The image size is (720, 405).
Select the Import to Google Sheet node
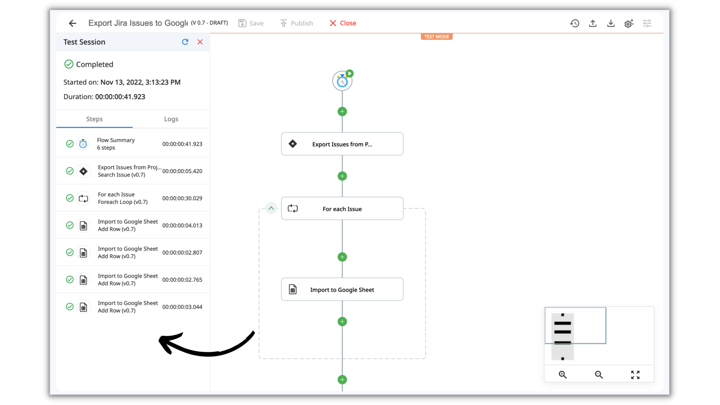click(x=342, y=289)
